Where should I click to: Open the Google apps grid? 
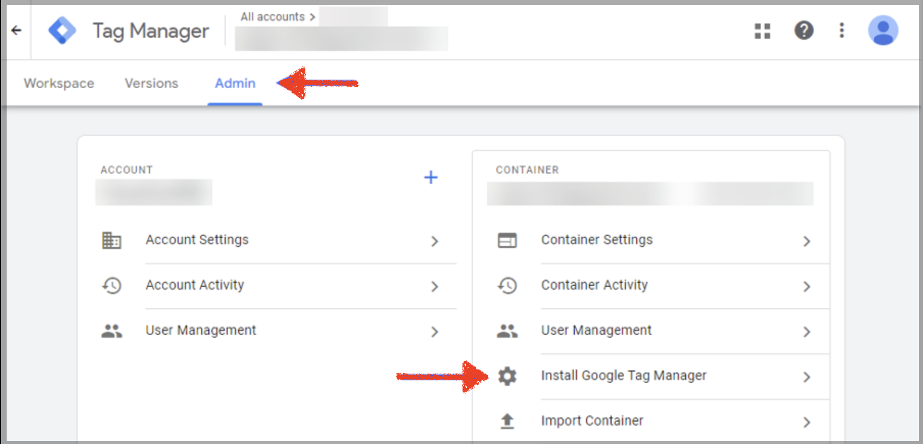(762, 31)
